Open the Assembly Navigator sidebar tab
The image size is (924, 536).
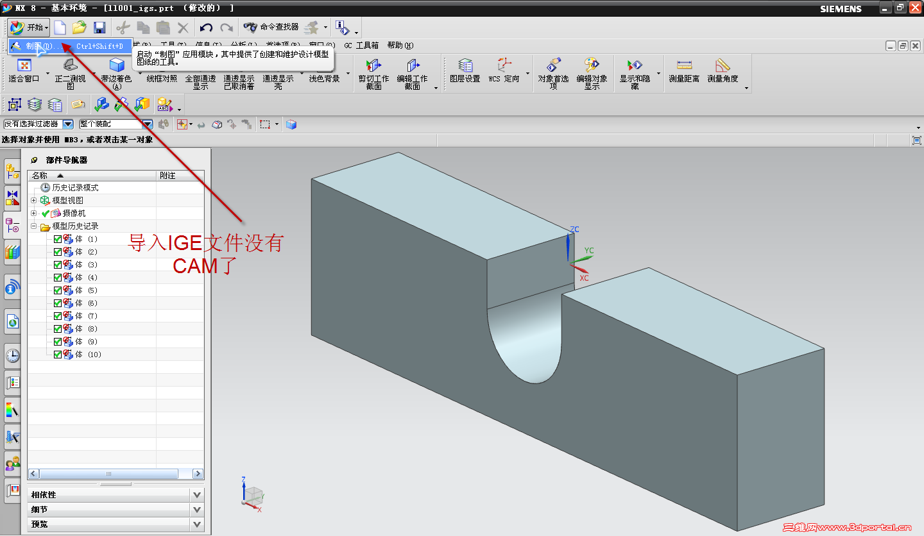[12, 171]
